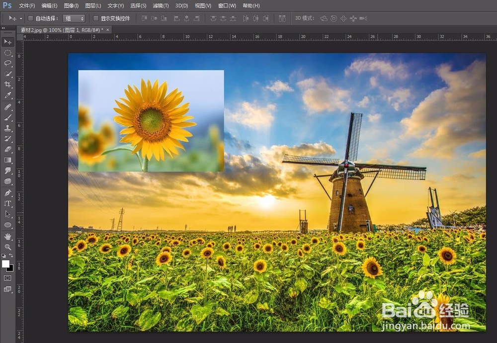Enable the 自动选择 checkbox
Screen dimensions: 497x343
pyautogui.click(x=31, y=18)
